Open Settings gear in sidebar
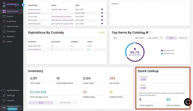 click(x=4, y=95)
